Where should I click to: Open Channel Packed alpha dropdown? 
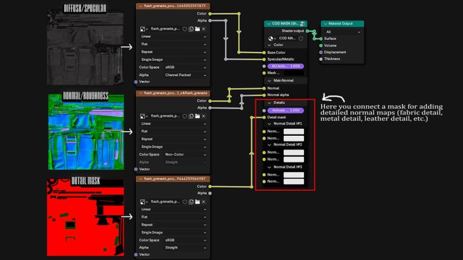pyautogui.click(x=185, y=75)
